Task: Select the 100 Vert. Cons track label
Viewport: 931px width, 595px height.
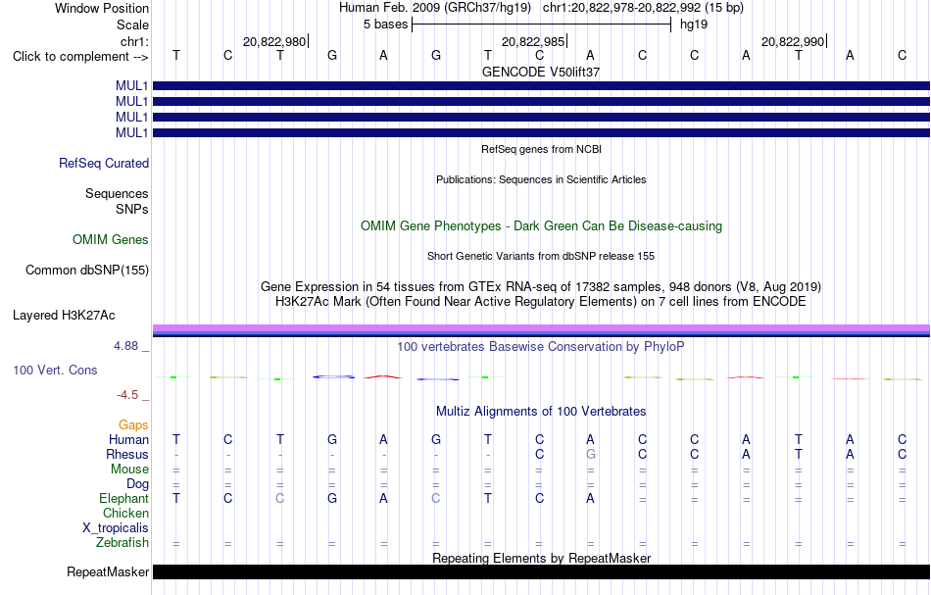Action: click(x=55, y=370)
